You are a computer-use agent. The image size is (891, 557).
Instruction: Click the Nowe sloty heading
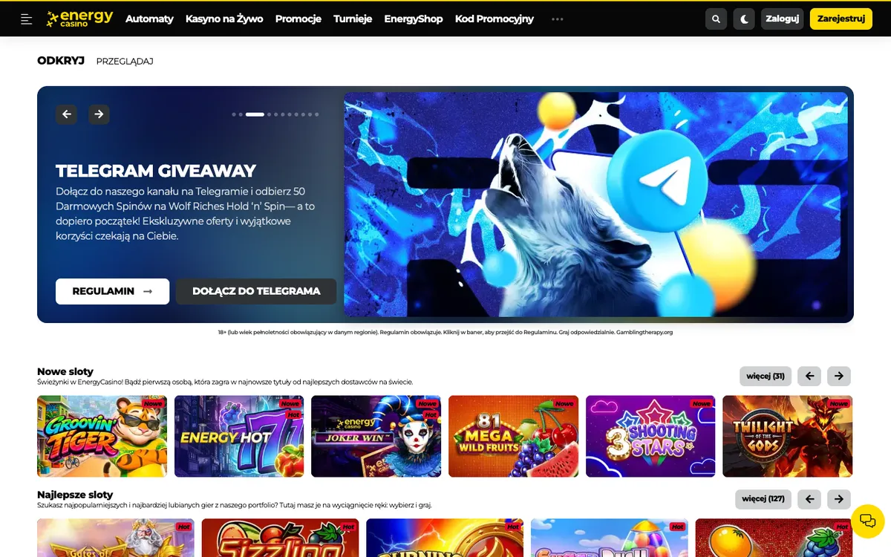[x=65, y=371]
